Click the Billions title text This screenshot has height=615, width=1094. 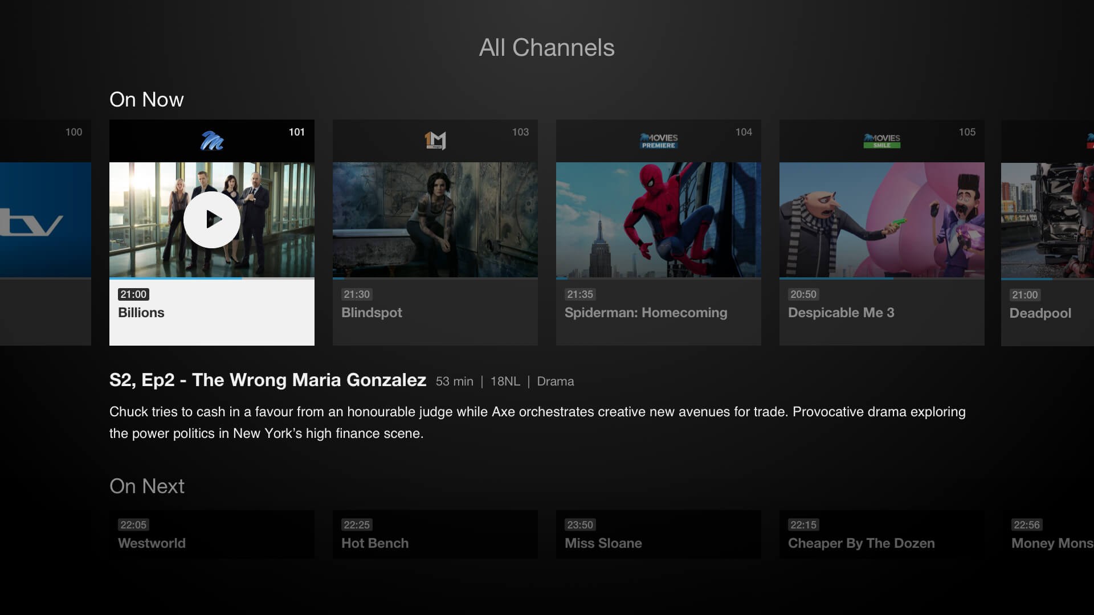(x=141, y=313)
